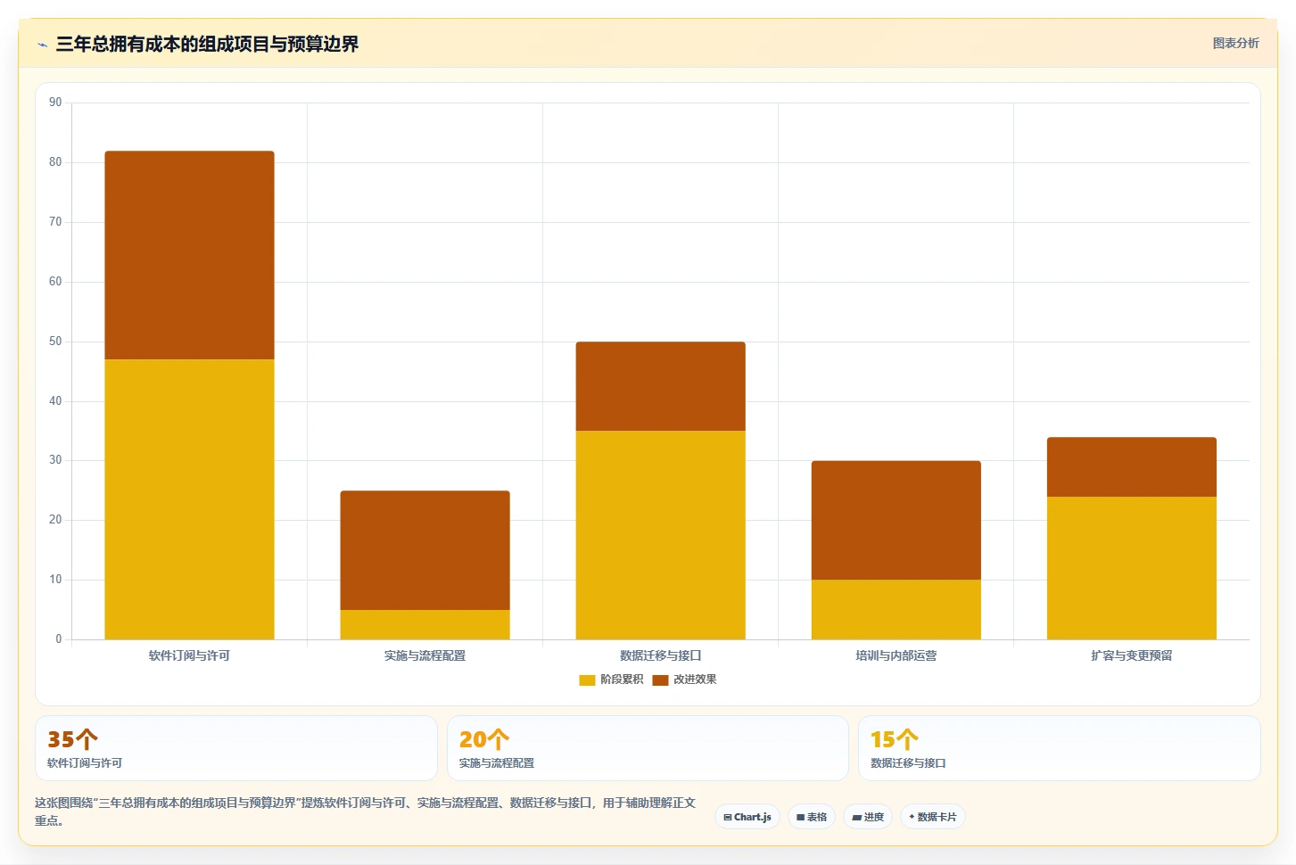Click the yellow 阶段累积 legend swatch
Viewport: 1296px width, 865px height.
click(587, 680)
